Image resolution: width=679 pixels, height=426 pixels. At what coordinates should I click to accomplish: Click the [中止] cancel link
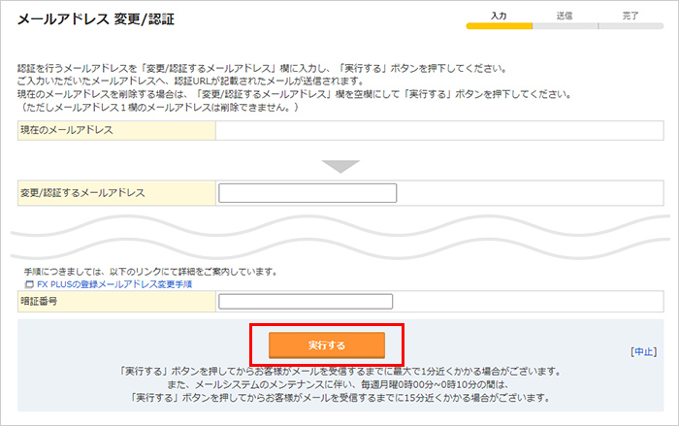643,351
